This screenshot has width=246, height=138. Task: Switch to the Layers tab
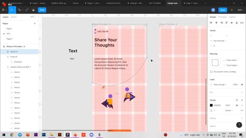(5, 17)
